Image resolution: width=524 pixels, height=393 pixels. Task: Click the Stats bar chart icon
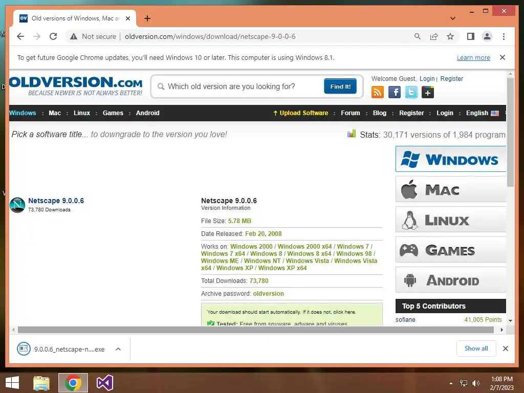point(351,134)
